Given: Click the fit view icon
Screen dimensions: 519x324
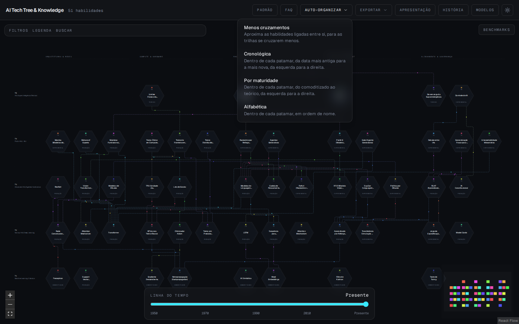Looking at the screenshot, I should [x=10, y=314].
